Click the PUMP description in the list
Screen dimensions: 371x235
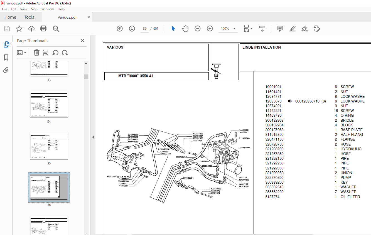coord(346,177)
